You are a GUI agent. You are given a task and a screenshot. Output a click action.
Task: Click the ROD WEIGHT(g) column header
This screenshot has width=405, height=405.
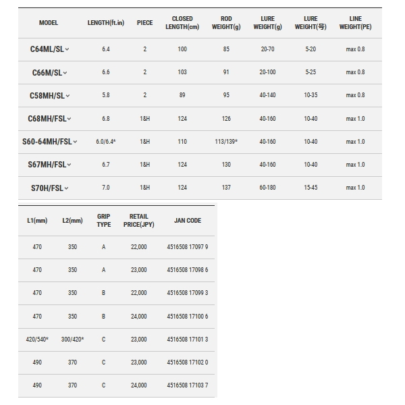click(x=226, y=23)
